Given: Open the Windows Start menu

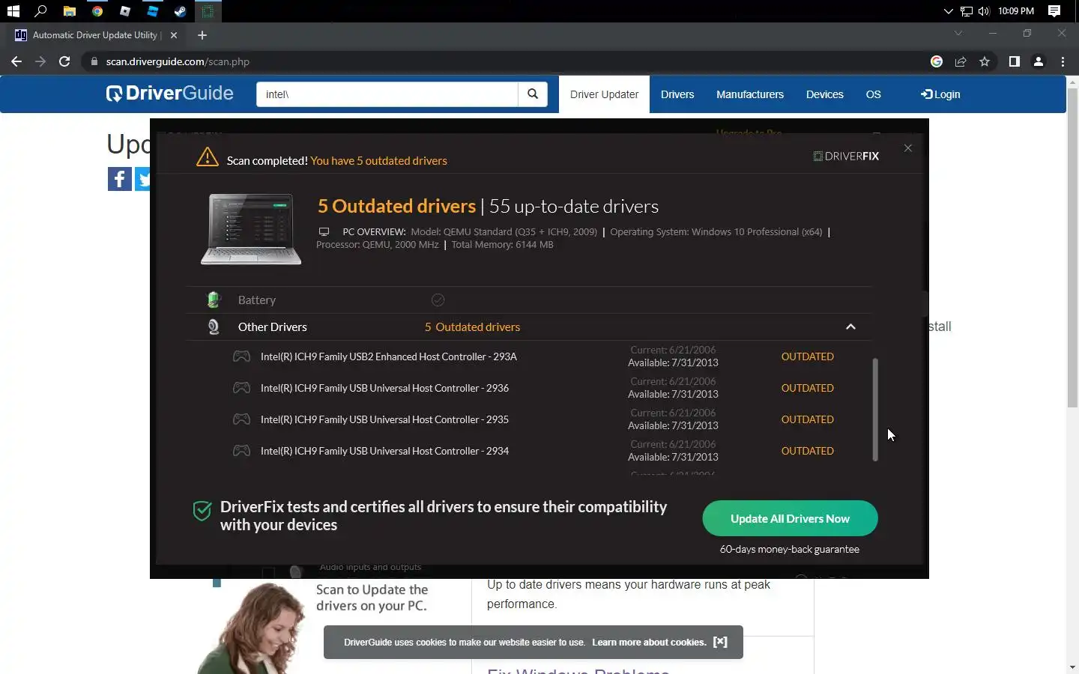Looking at the screenshot, I should click(x=13, y=11).
